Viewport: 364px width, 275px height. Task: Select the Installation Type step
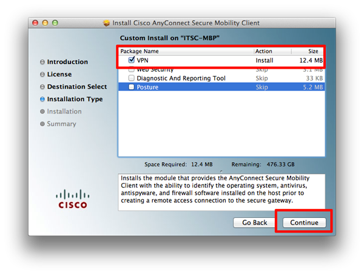75,99
